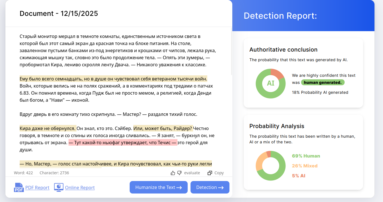Open the Online Report link

(80, 188)
